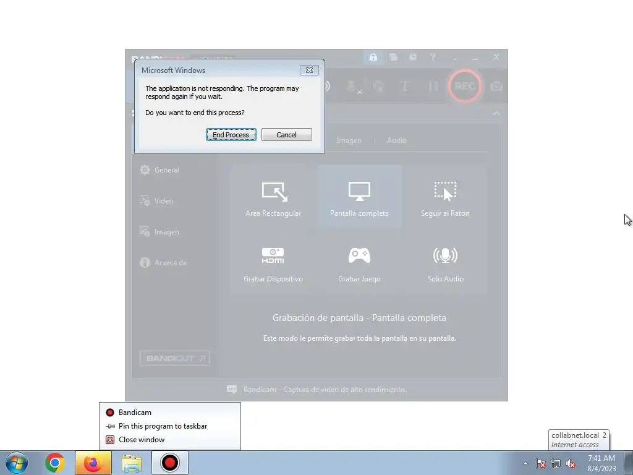Open the clock showing 7:41 AM
The height and width of the screenshot is (475, 633).
pos(601,463)
